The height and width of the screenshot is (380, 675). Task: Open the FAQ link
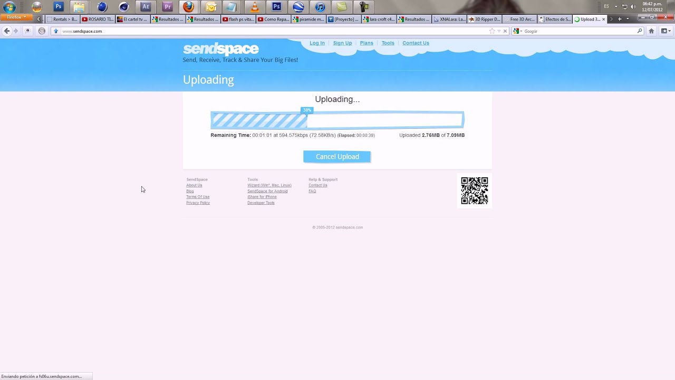click(x=312, y=191)
